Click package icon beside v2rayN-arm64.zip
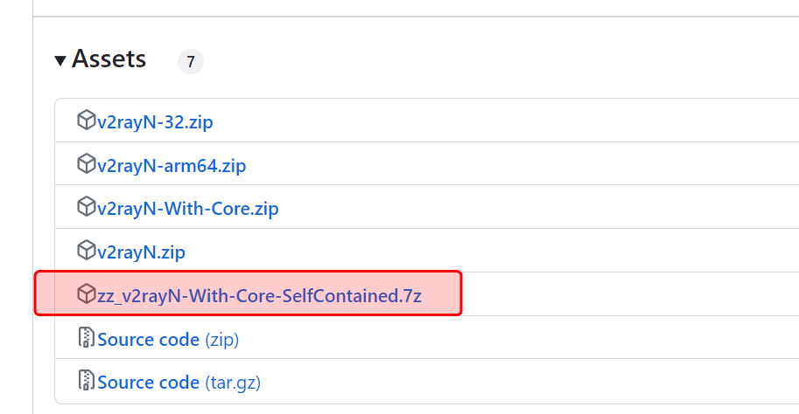This screenshot has width=799, height=414. point(86,164)
